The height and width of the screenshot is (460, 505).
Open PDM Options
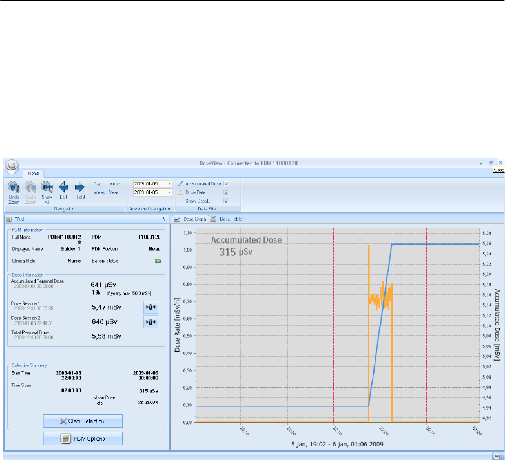82,439
